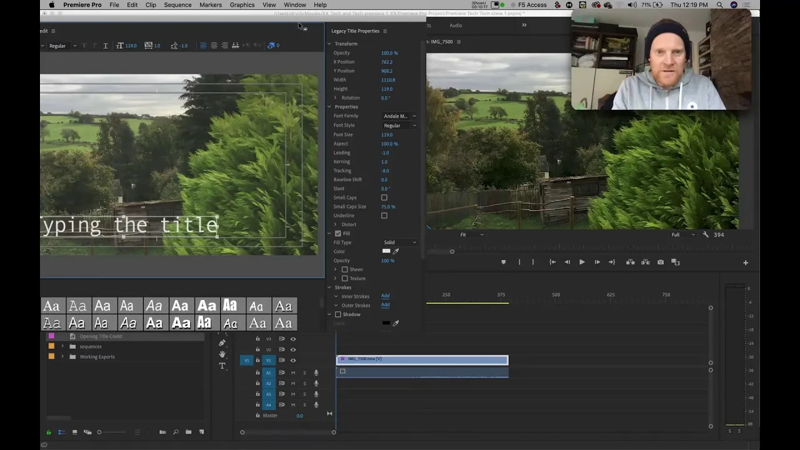Image resolution: width=800 pixels, height=450 pixels.
Task: Open tab stops in title toolbar
Action: coord(235,46)
